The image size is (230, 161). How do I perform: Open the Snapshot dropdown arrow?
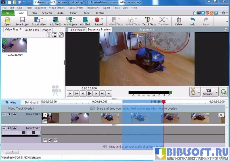pos(217,92)
